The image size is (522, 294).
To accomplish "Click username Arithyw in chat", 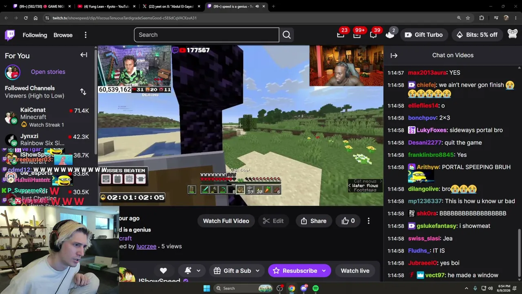I will click(x=427, y=167).
